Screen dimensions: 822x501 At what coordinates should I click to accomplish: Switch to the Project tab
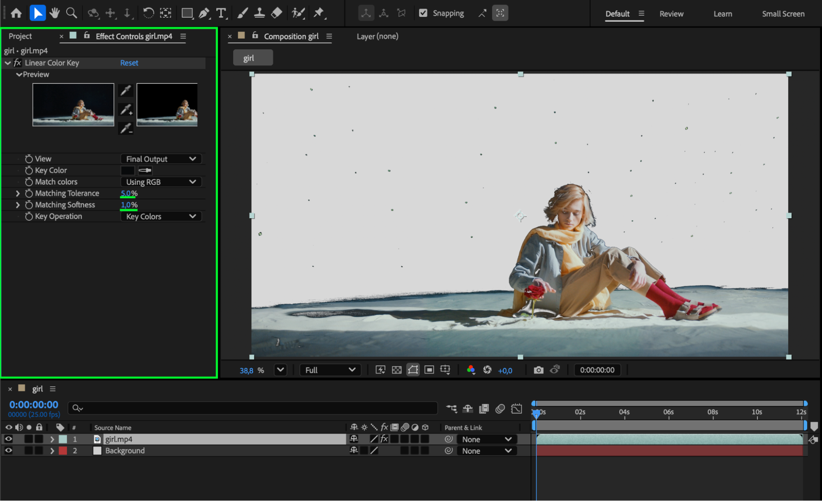point(20,36)
